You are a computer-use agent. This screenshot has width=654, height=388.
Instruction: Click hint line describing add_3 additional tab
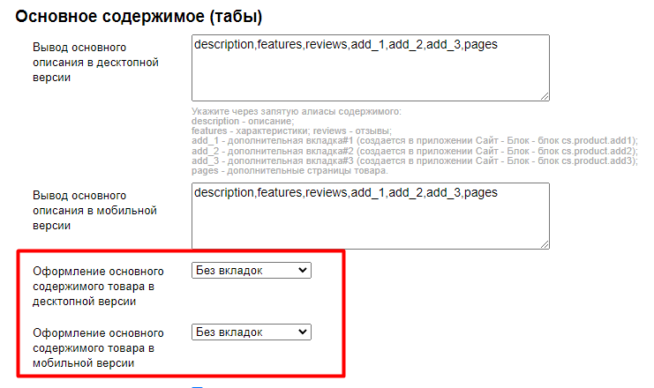point(413,160)
